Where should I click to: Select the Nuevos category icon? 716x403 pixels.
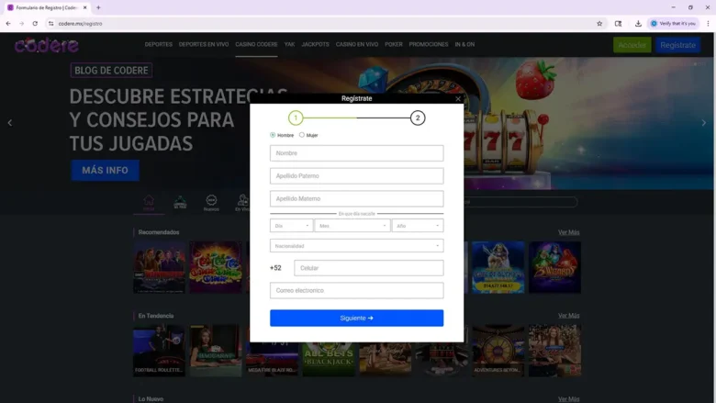tap(211, 203)
